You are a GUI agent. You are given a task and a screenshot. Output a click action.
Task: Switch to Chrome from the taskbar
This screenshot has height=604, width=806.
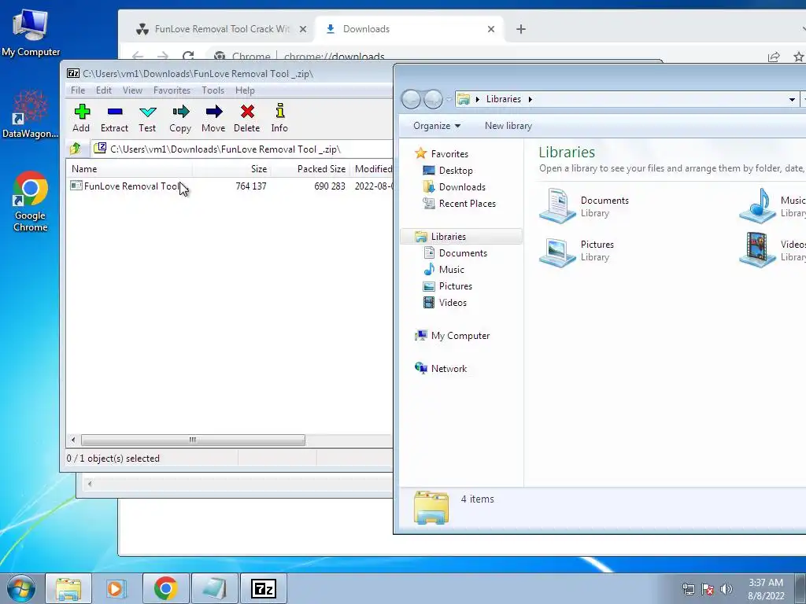click(x=165, y=588)
